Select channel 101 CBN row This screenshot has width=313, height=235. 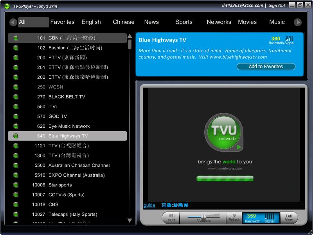pos(67,38)
